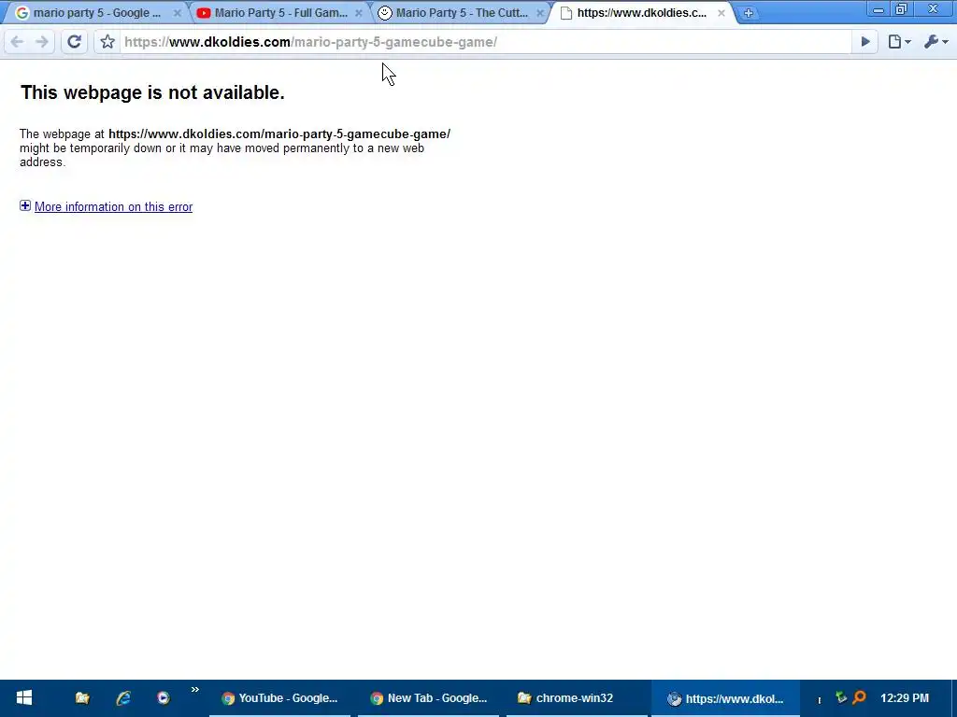The height and width of the screenshot is (717, 957).
Task: Click the heading This webpage is not available
Action: tap(152, 92)
